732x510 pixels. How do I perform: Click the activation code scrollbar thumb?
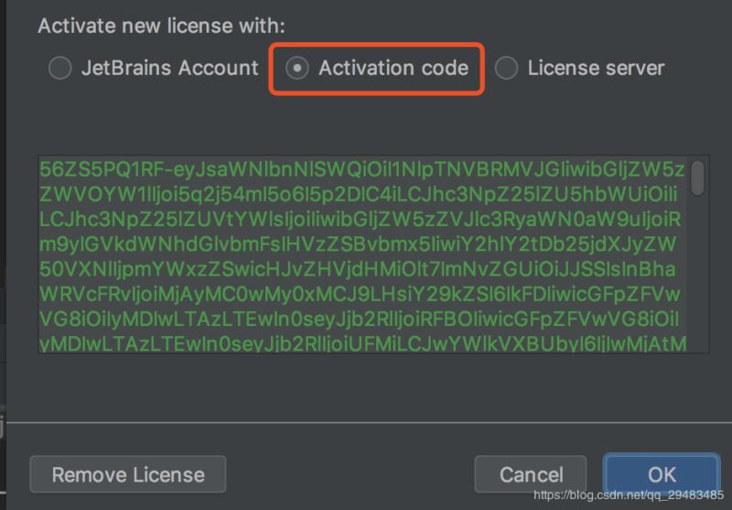click(698, 178)
